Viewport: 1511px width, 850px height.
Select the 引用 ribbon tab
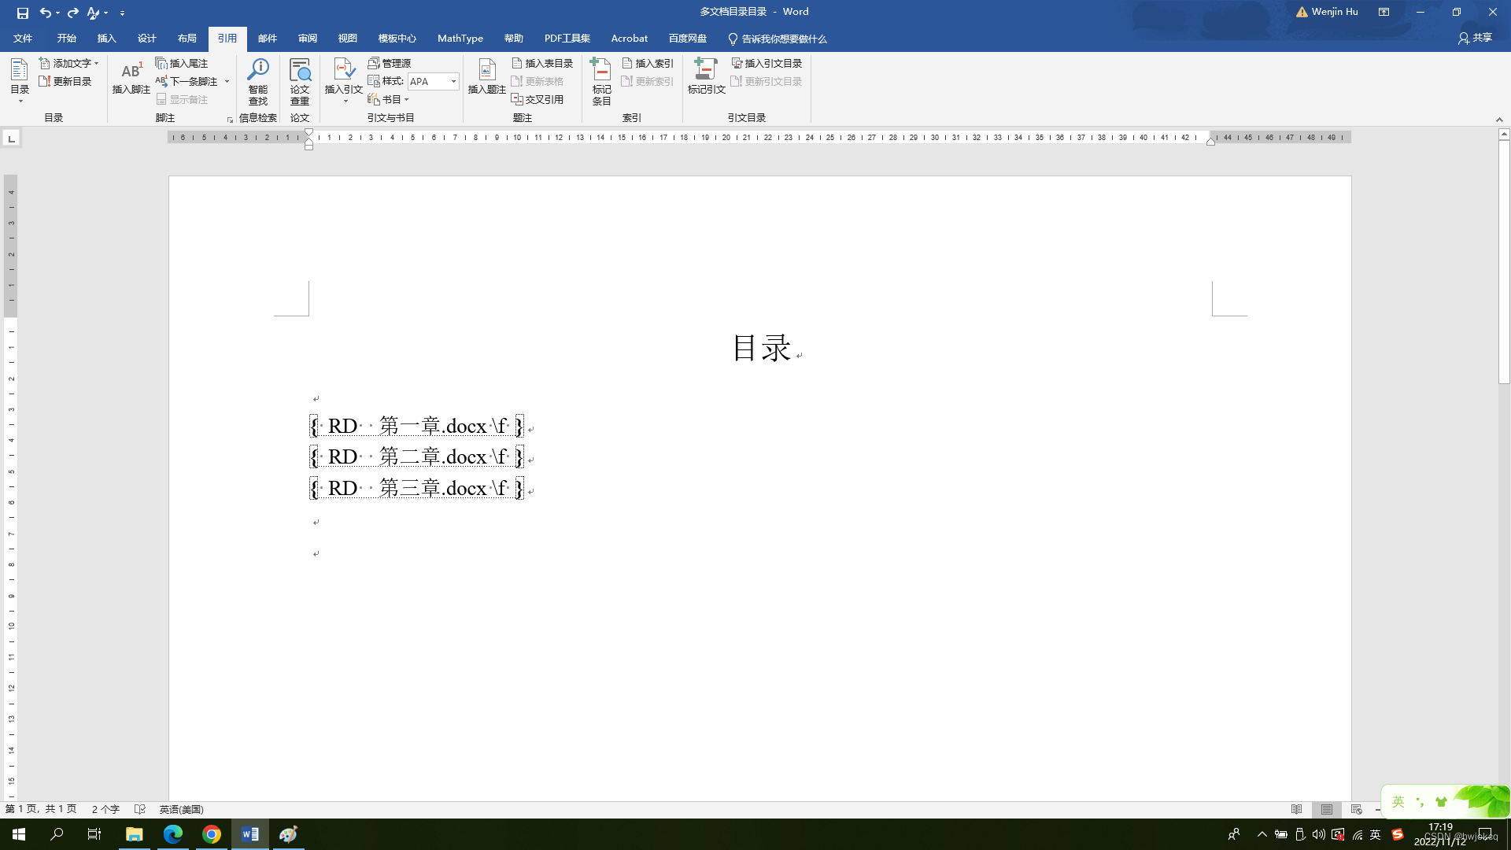point(226,39)
